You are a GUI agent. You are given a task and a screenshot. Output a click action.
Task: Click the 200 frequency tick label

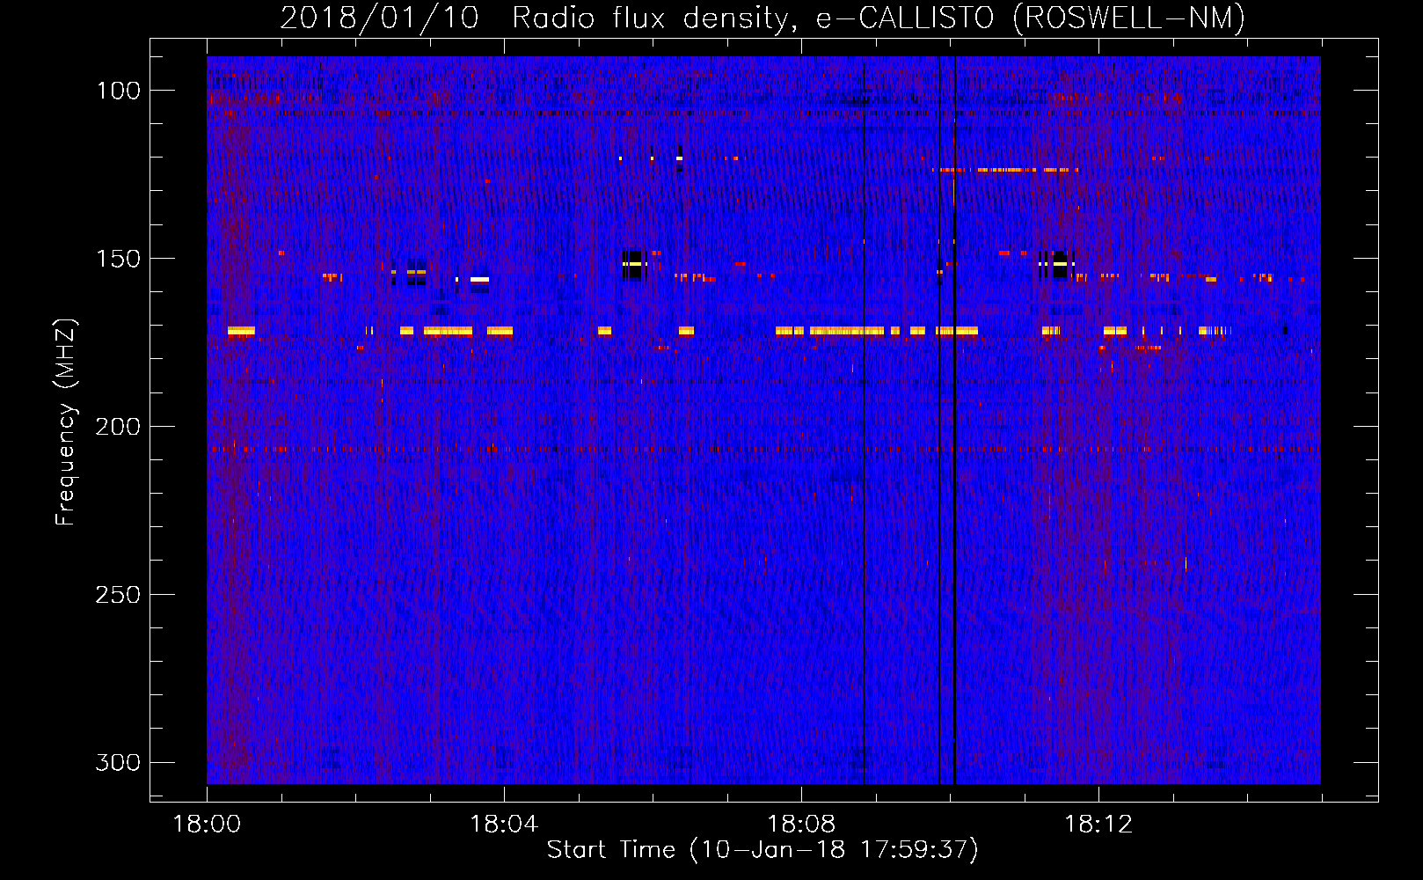point(118,427)
